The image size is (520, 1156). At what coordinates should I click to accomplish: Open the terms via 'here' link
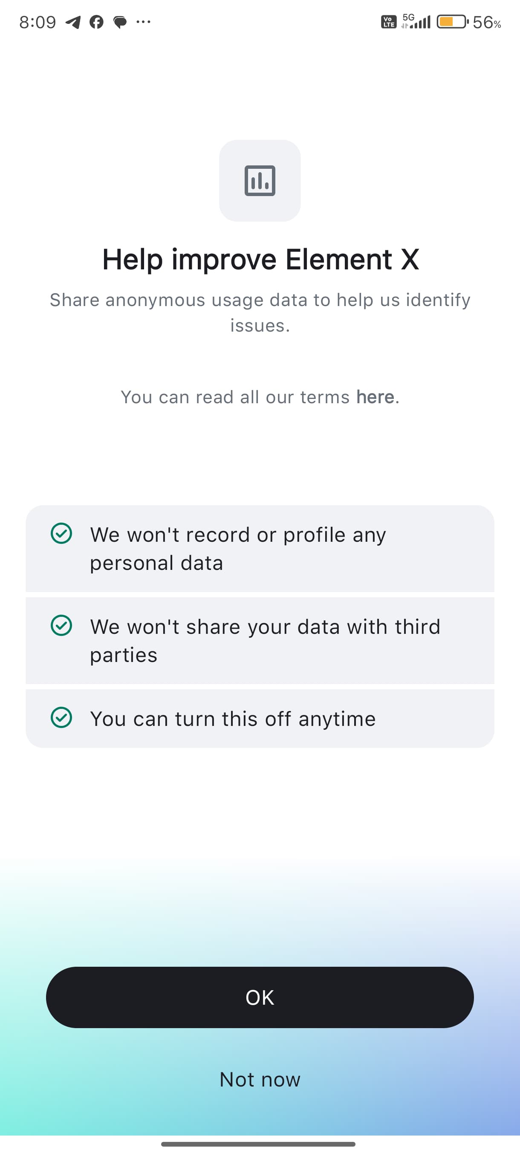click(375, 397)
